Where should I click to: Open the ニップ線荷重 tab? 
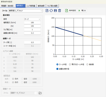click(31, 6)
